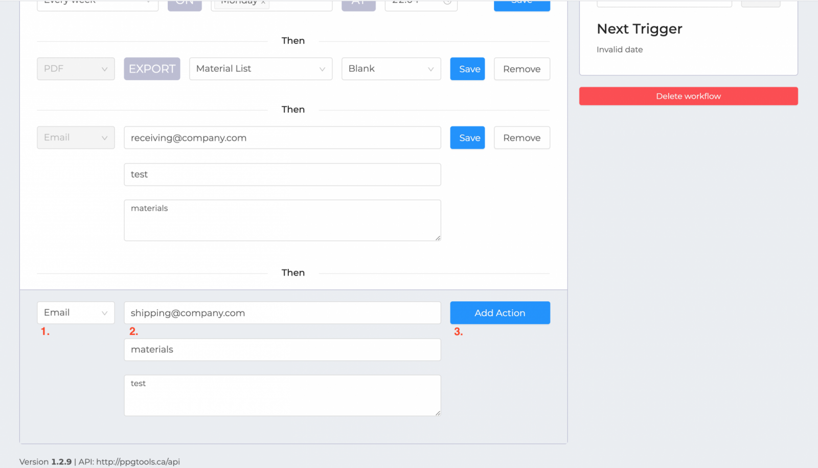Edit the 'materials' subject field in new action
818x468 pixels.
(x=282, y=349)
